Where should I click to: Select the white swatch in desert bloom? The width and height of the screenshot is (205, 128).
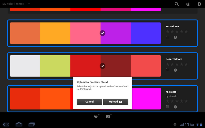coord(25,66)
